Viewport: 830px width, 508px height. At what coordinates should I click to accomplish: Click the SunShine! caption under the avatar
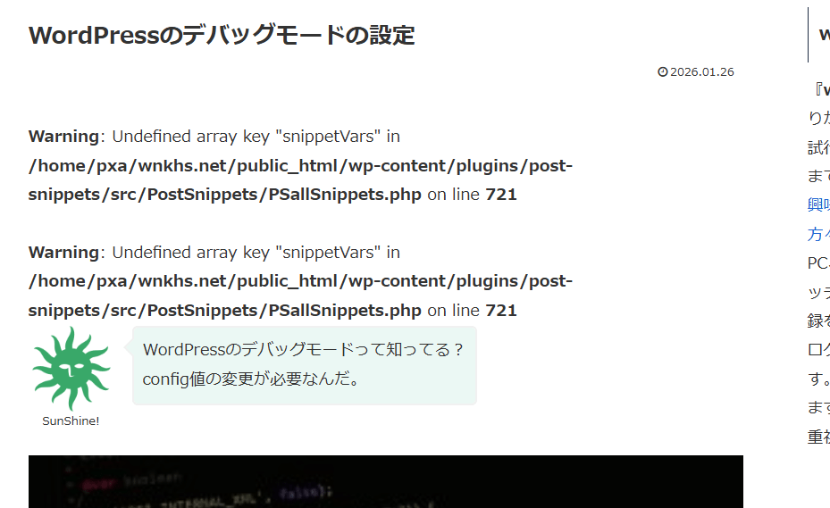[x=71, y=421]
